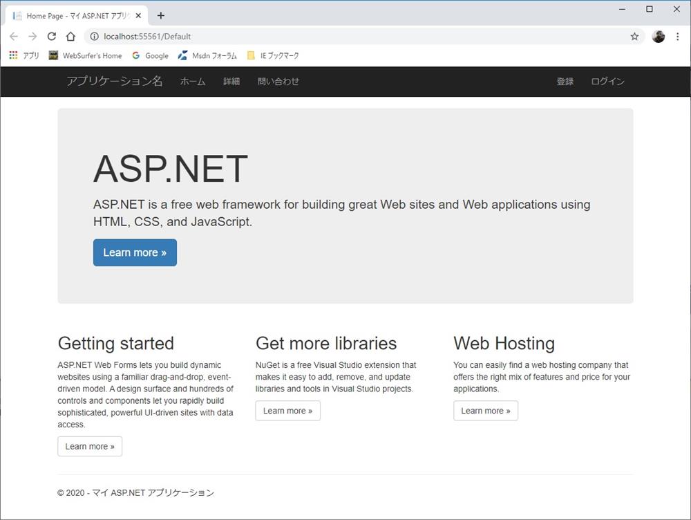Click the home icon in toolbar

[x=70, y=37]
